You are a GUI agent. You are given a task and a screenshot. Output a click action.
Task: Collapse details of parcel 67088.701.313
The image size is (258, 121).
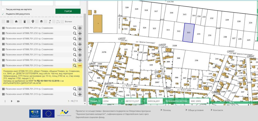point(80,66)
